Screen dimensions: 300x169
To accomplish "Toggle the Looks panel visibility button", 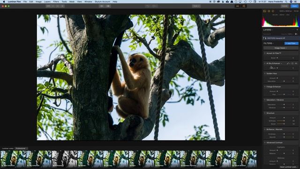I will 238,6.
